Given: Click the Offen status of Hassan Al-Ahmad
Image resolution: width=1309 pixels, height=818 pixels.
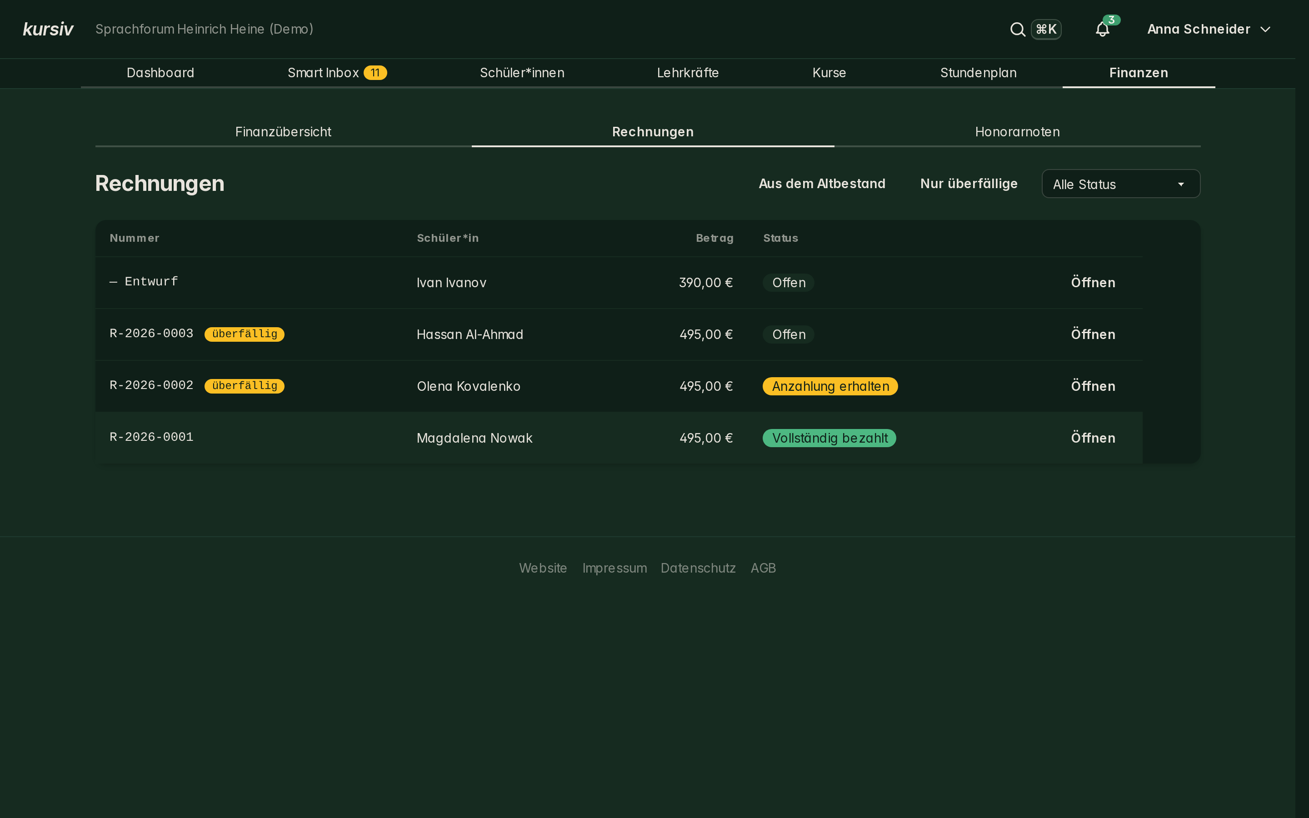Looking at the screenshot, I should click(x=789, y=334).
